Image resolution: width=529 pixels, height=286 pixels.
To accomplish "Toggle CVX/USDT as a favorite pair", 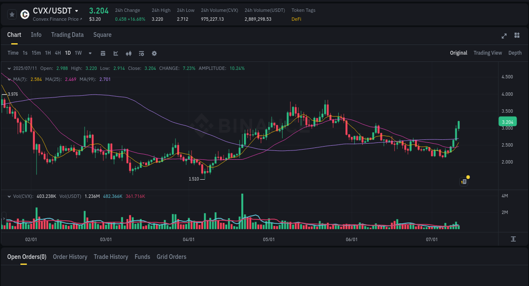I will (12, 14).
